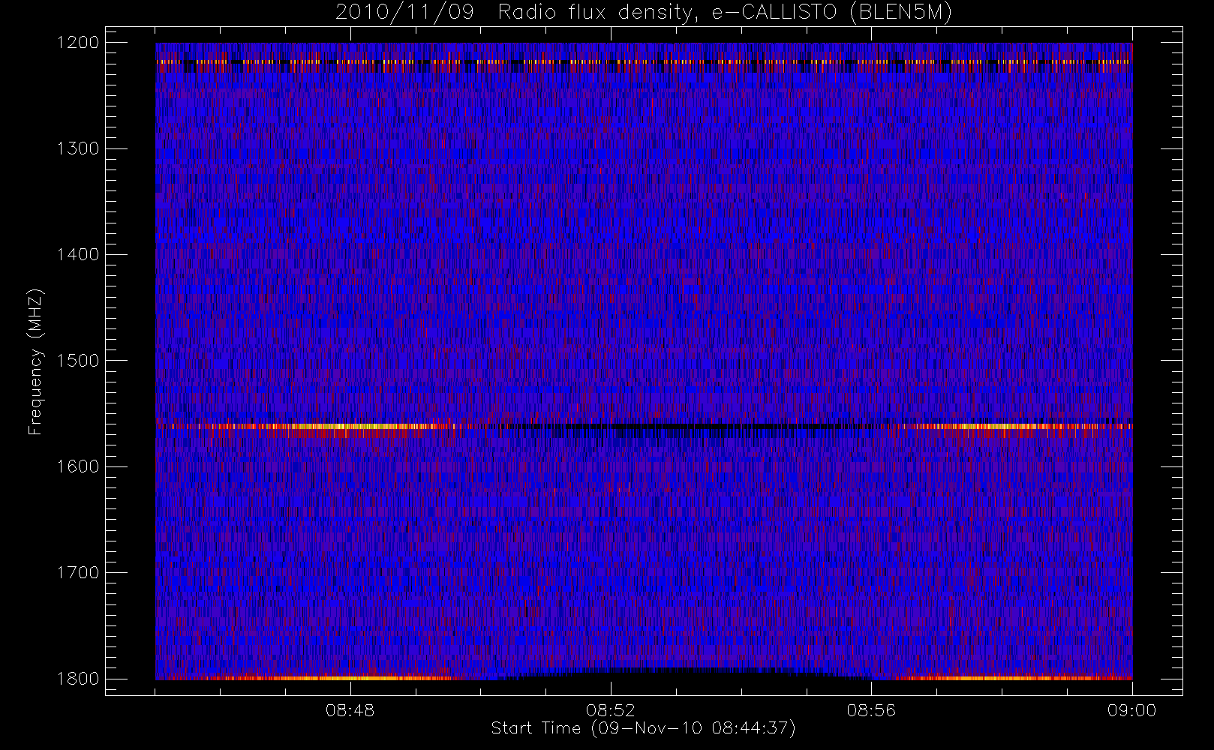1214x750 pixels.
Task: Click the 1400 frequency tick label
Action: (x=78, y=254)
